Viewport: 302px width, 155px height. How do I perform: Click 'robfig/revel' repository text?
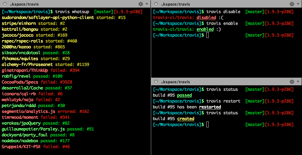click(x=16, y=76)
